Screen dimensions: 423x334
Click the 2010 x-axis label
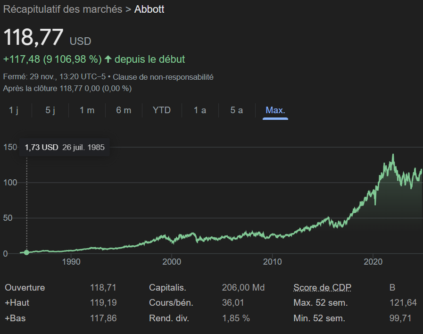click(x=273, y=262)
